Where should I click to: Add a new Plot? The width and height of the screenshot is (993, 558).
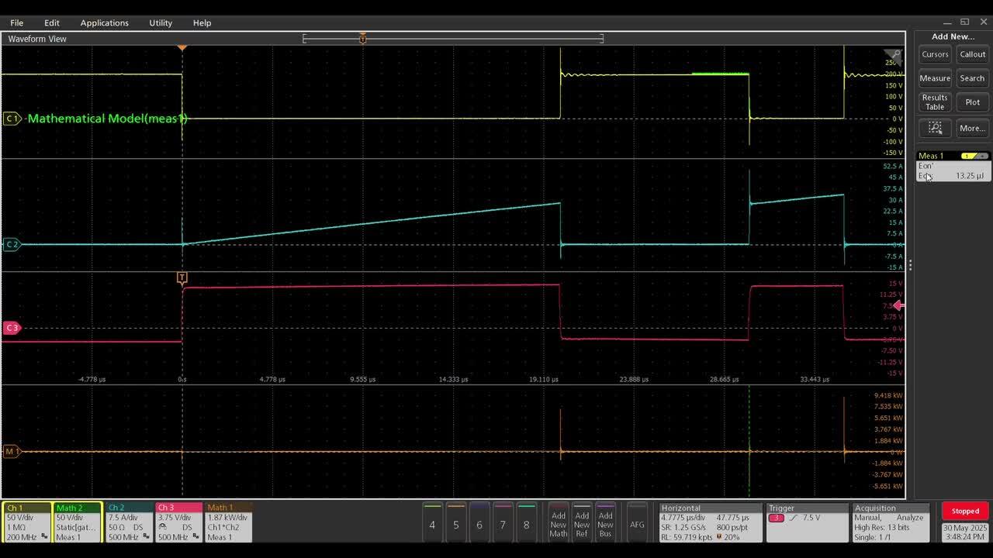972,102
